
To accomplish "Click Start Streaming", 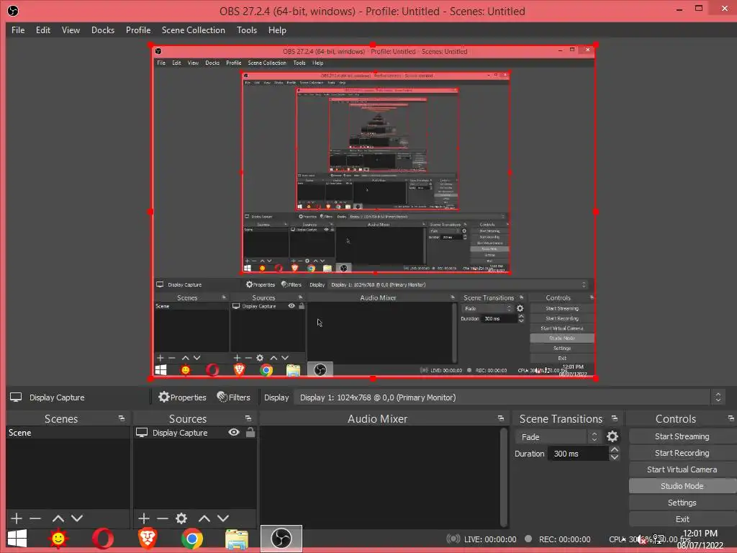I will 682,436.
